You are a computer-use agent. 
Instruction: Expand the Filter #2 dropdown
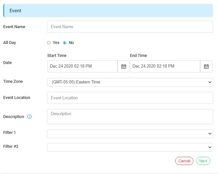[x=130, y=147]
